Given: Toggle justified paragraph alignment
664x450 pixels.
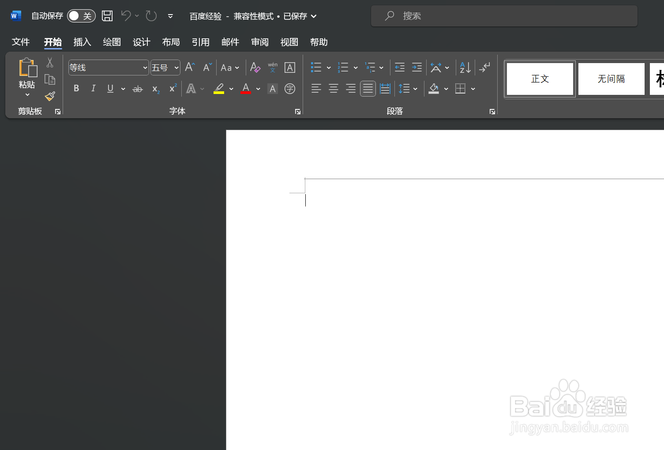Looking at the screenshot, I should coord(368,88).
